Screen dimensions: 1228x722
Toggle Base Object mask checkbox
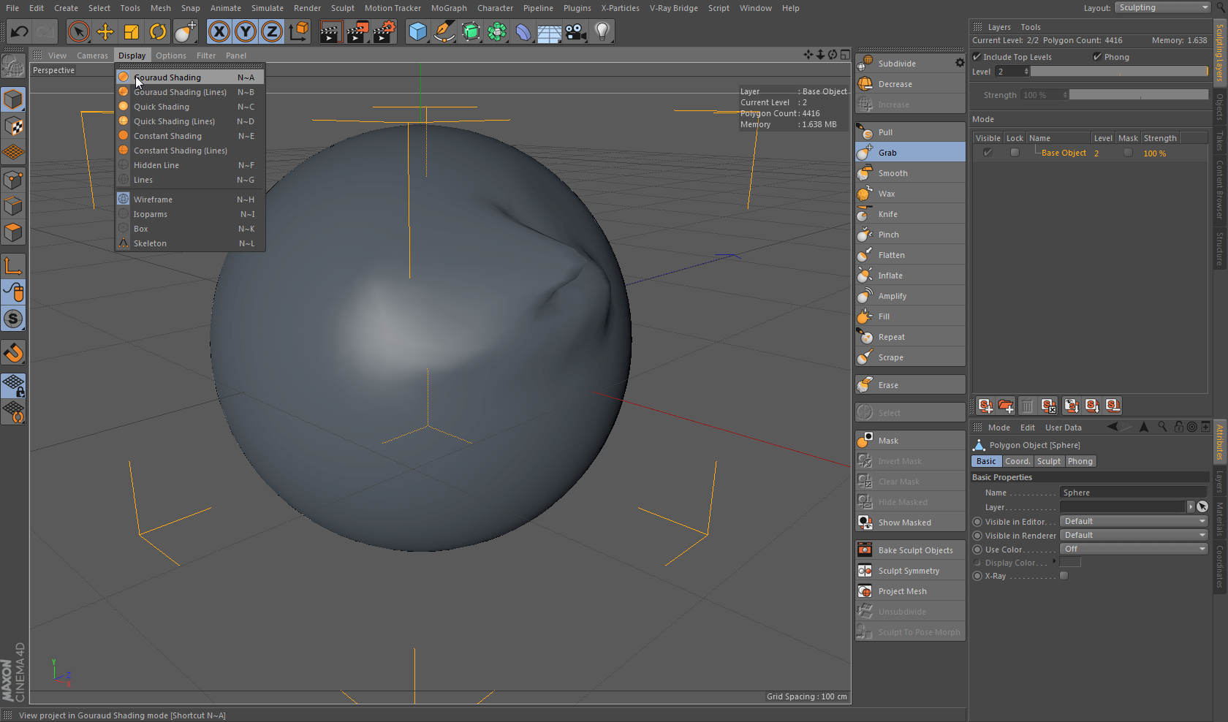(x=1128, y=153)
